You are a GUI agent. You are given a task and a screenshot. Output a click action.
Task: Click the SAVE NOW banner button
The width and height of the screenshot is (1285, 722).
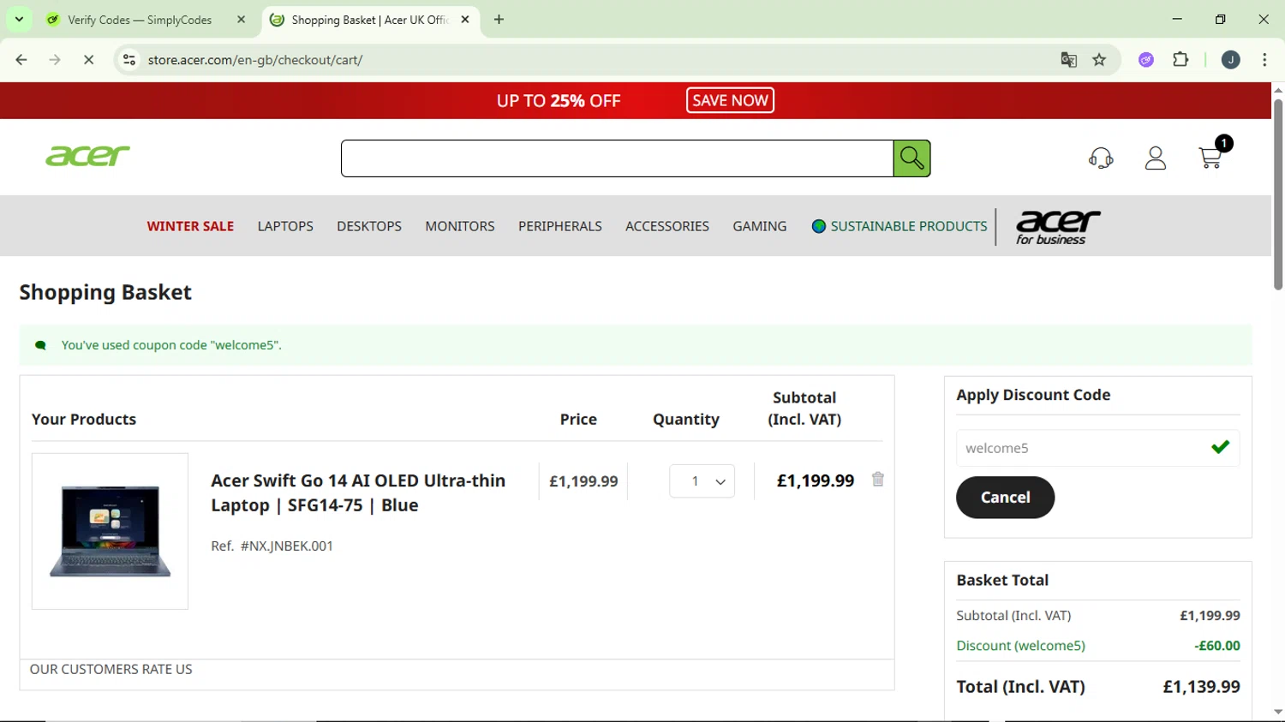(x=730, y=100)
